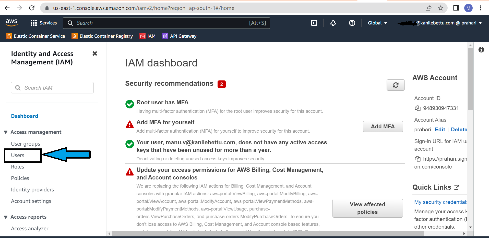Select Users in the sidebar
Viewport: 489px width, 238px height.
[18, 155]
